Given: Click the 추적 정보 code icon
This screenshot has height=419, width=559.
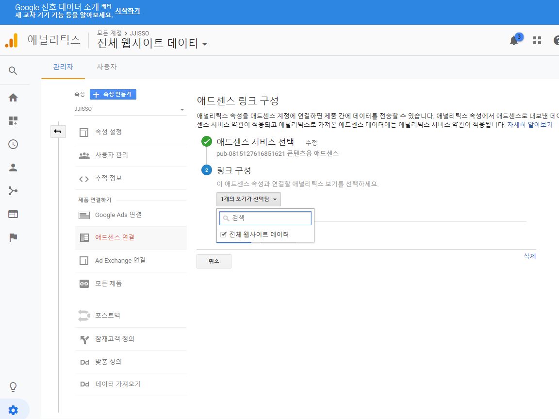Looking at the screenshot, I should pos(84,179).
